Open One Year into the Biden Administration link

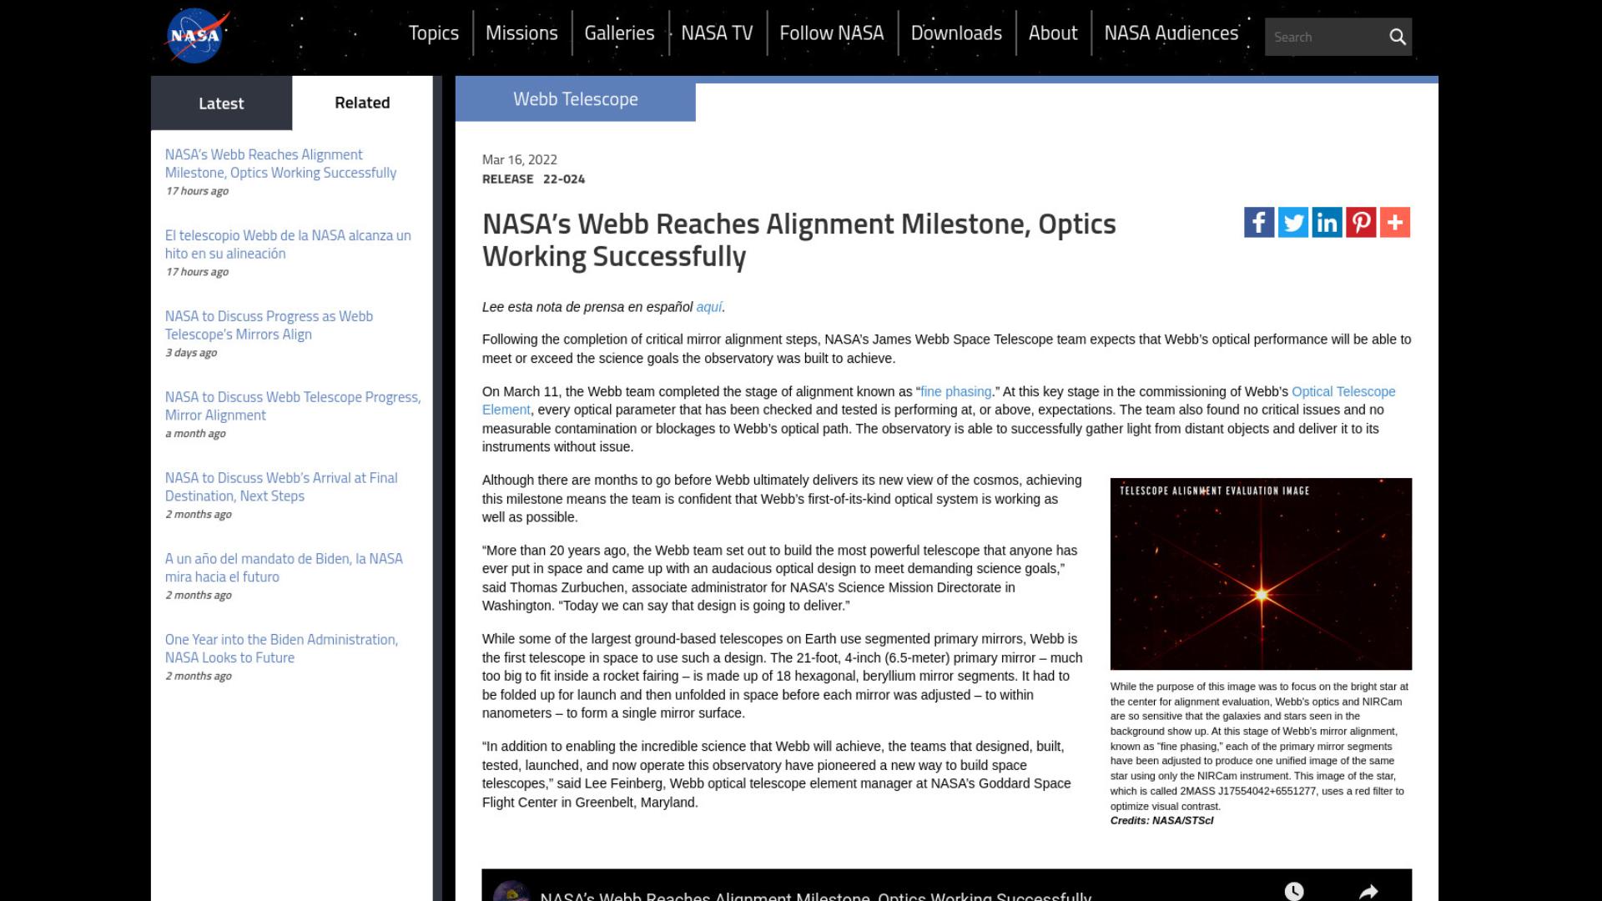(x=281, y=649)
